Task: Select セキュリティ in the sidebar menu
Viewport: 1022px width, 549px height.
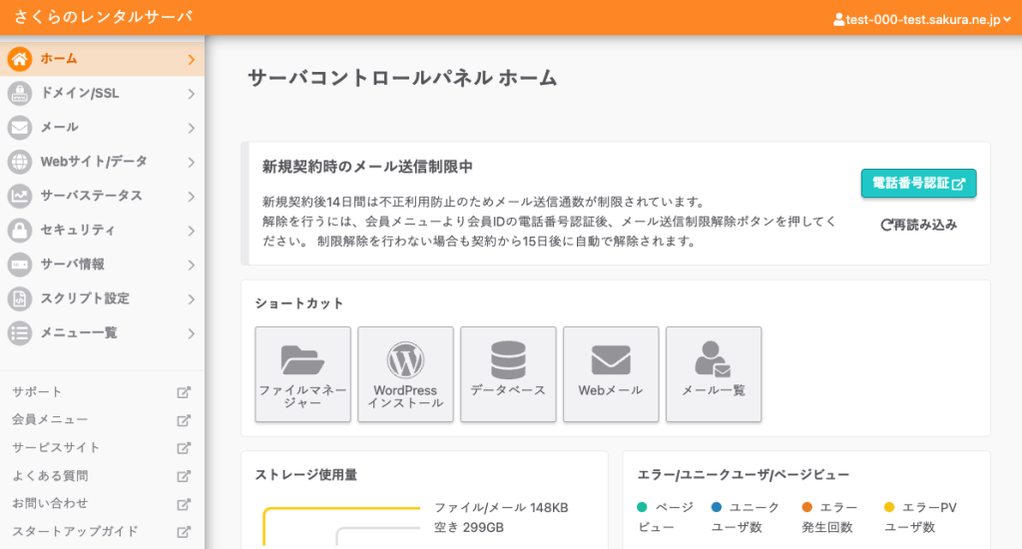Action: 103,231
